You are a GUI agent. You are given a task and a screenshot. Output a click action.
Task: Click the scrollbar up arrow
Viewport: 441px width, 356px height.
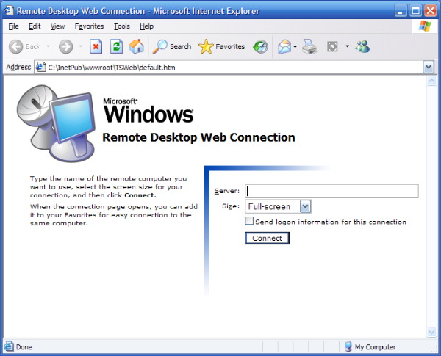[431, 81]
